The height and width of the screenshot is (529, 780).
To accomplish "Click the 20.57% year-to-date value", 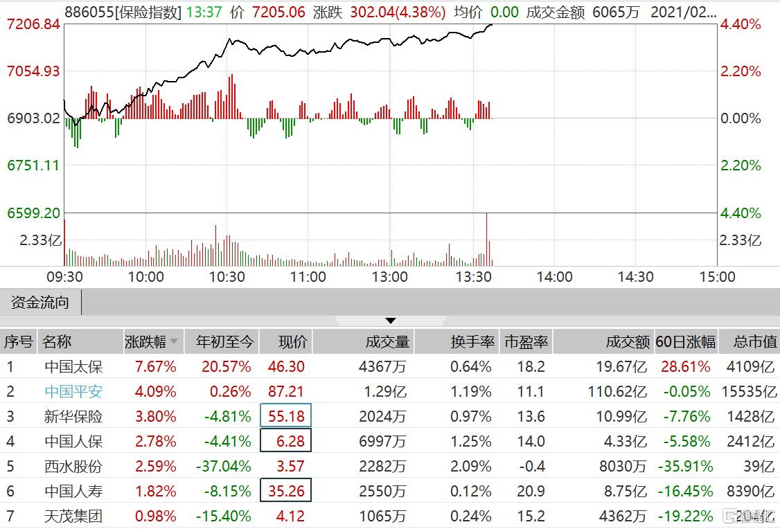I will (x=227, y=366).
